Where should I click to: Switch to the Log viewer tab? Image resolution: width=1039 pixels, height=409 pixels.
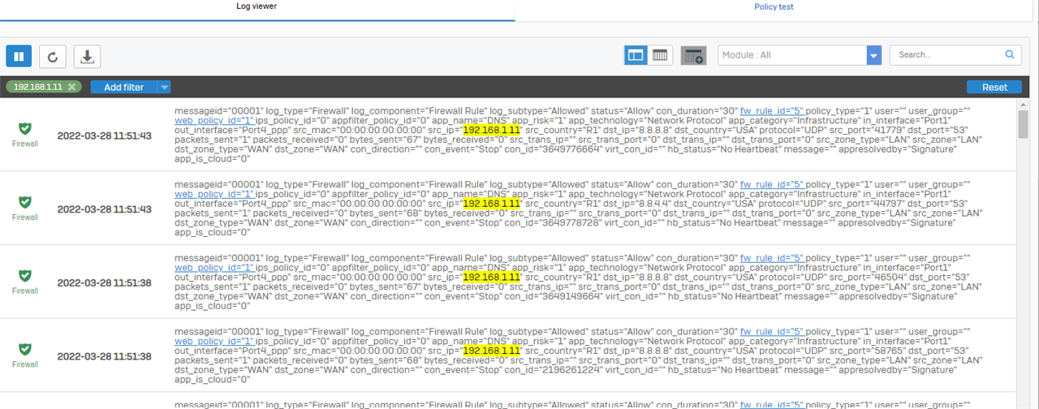coord(257,6)
